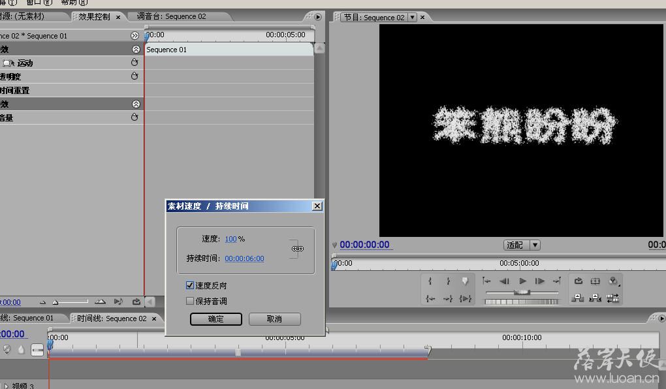Play the Program monitor sequence
Image resolution: width=666 pixels, height=389 pixels.
tap(522, 281)
